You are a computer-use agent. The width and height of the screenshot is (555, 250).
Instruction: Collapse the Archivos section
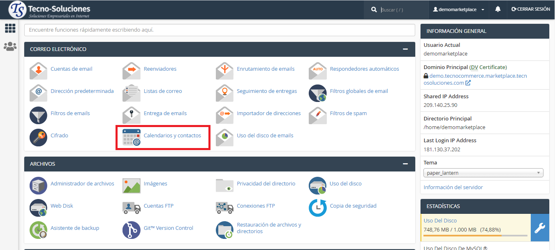[x=405, y=164]
